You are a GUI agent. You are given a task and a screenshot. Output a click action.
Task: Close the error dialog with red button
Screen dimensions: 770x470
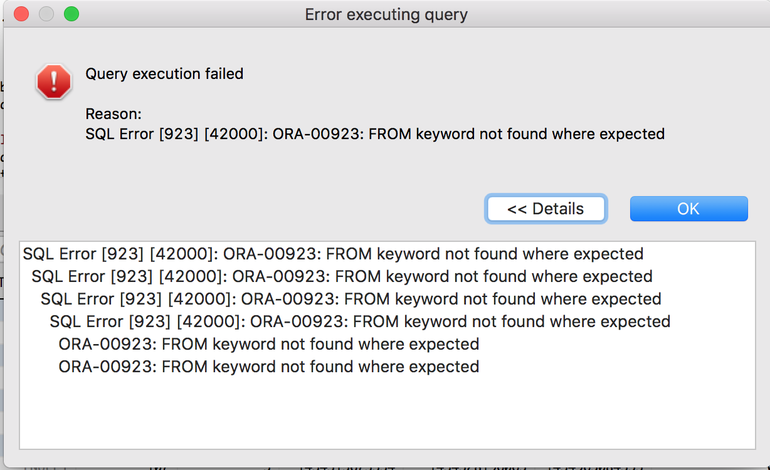point(21,14)
